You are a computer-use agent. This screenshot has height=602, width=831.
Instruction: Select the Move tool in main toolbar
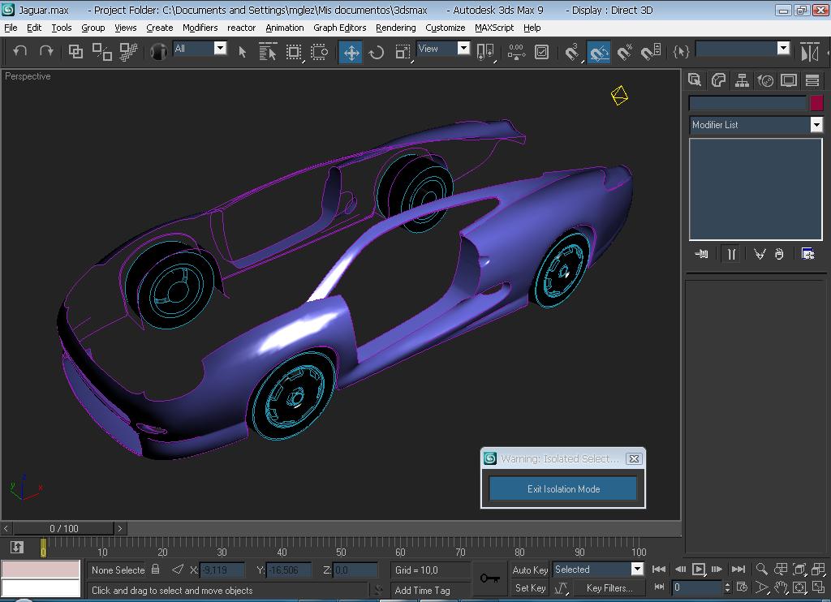tap(351, 52)
